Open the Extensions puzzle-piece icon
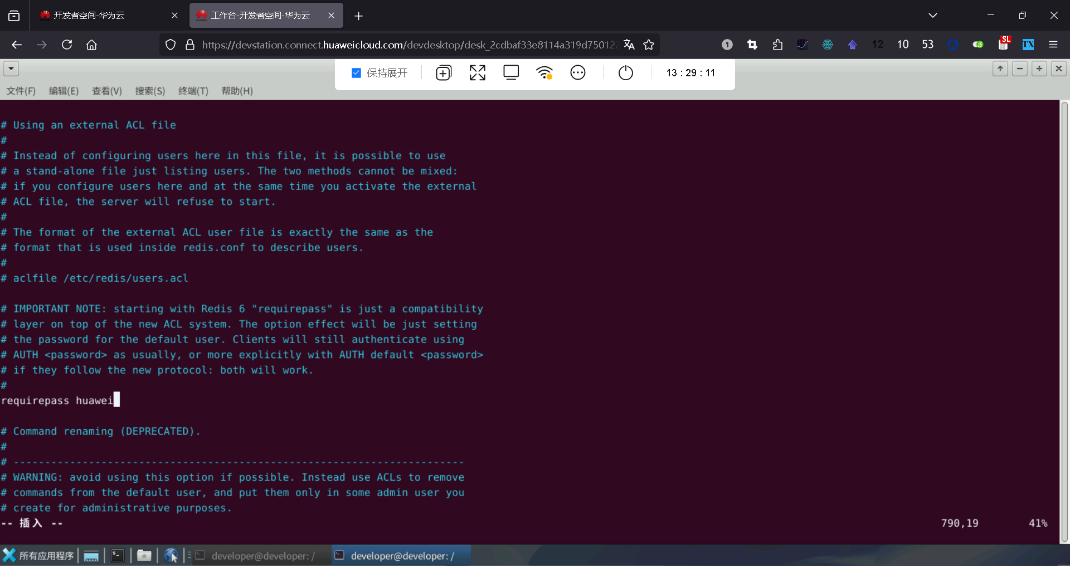This screenshot has width=1070, height=568. [x=778, y=45]
